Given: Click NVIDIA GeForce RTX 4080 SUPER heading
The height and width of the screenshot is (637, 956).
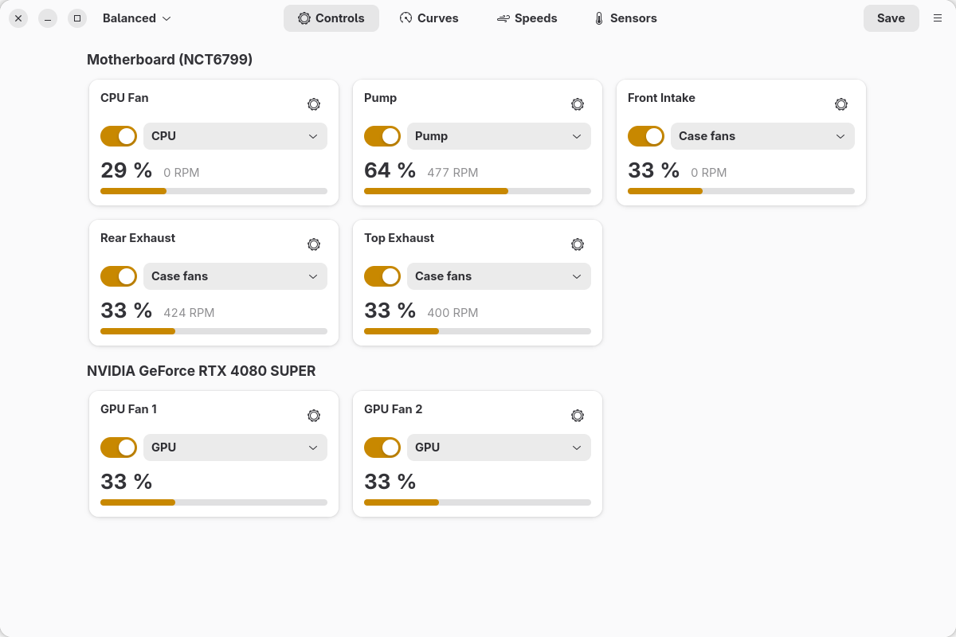Looking at the screenshot, I should point(202,371).
